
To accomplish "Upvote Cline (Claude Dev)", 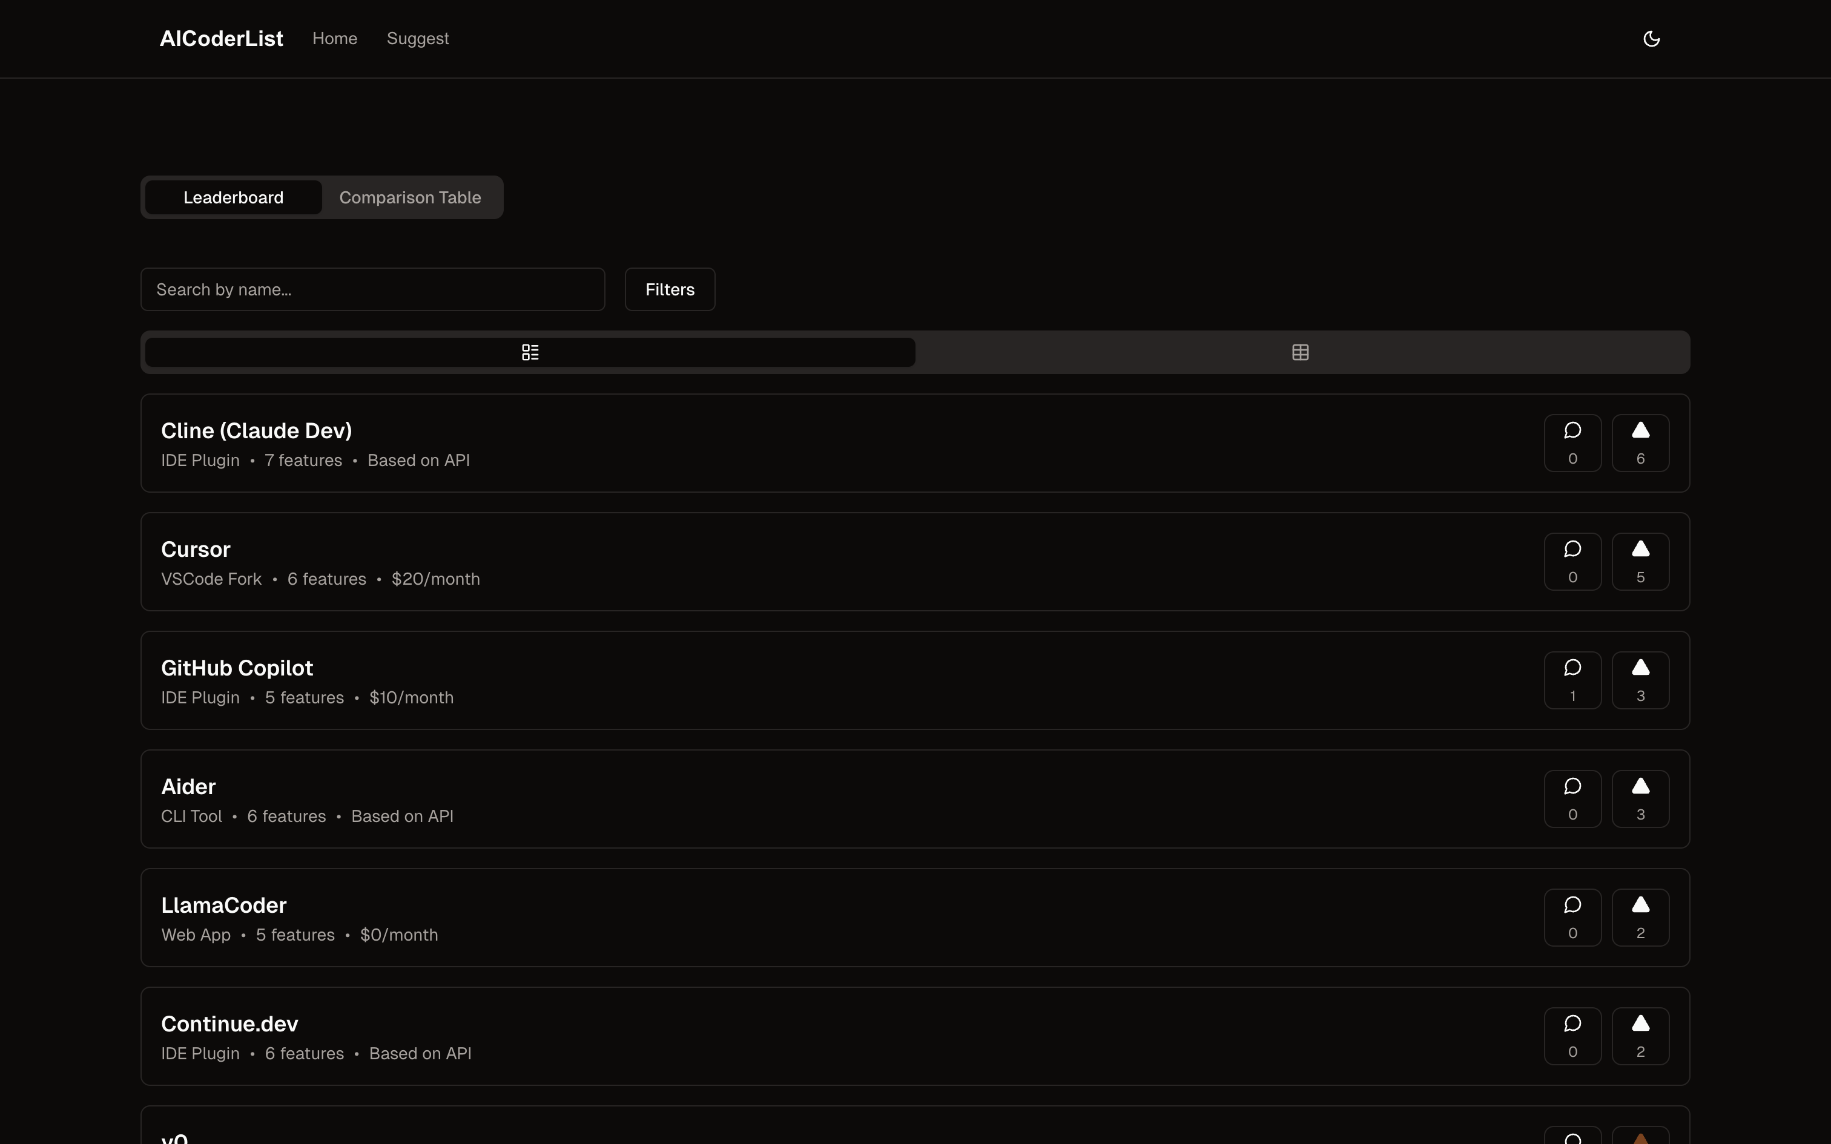I will pyautogui.click(x=1640, y=443).
